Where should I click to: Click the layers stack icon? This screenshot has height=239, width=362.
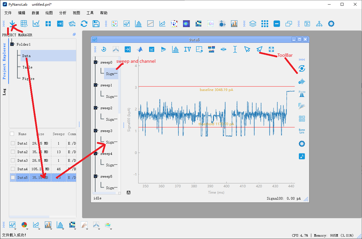pyautogui.click(x=253, y=24)
